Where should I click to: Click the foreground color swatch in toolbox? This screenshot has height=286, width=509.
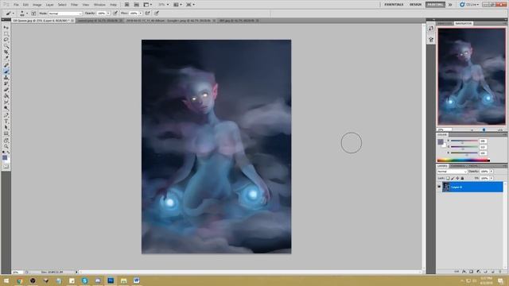[x=5, y=157]
